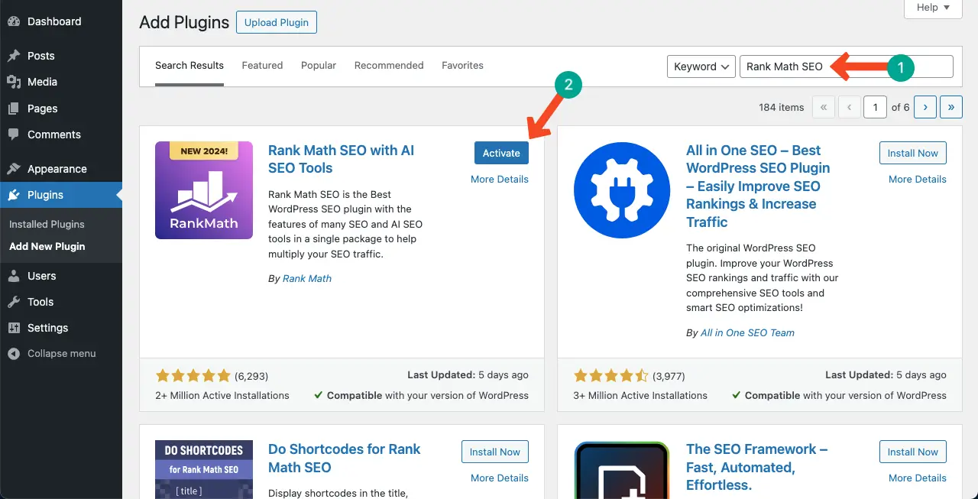Screen dimensions: 978x499
Task: Click '2+ Million Active Installations' text
Action: (x=222, y=395)
